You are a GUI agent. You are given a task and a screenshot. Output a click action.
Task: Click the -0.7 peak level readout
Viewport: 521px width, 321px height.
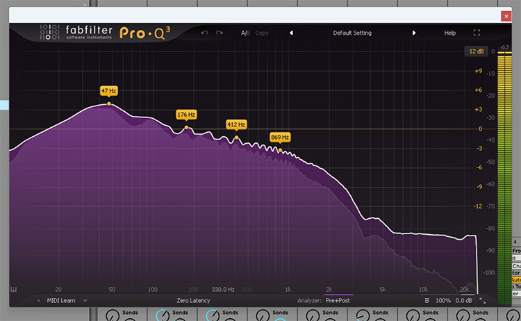(505, 47)
